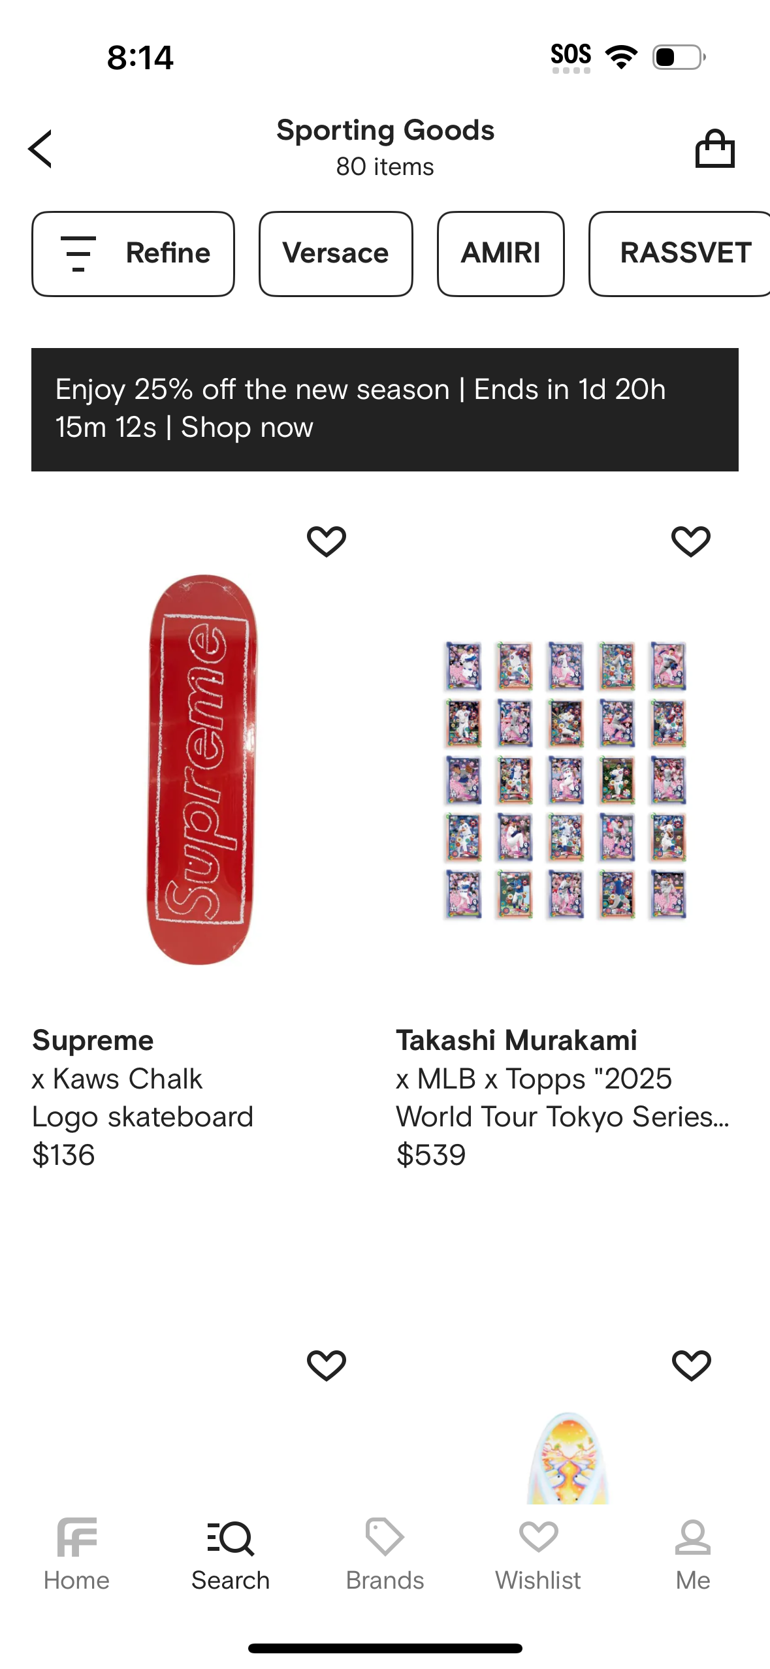View the Murakami Topps card set image

566,780
